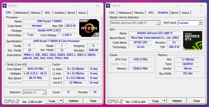Expand Tools dropdown arrow in right window

pos(164,101)
